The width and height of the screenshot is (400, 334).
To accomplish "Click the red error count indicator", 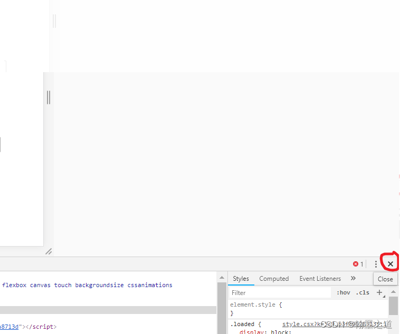I will 358,264.
